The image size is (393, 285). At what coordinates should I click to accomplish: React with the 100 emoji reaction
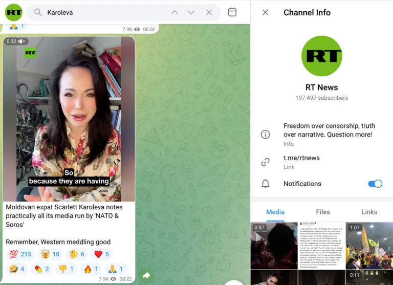click(19, 254)
